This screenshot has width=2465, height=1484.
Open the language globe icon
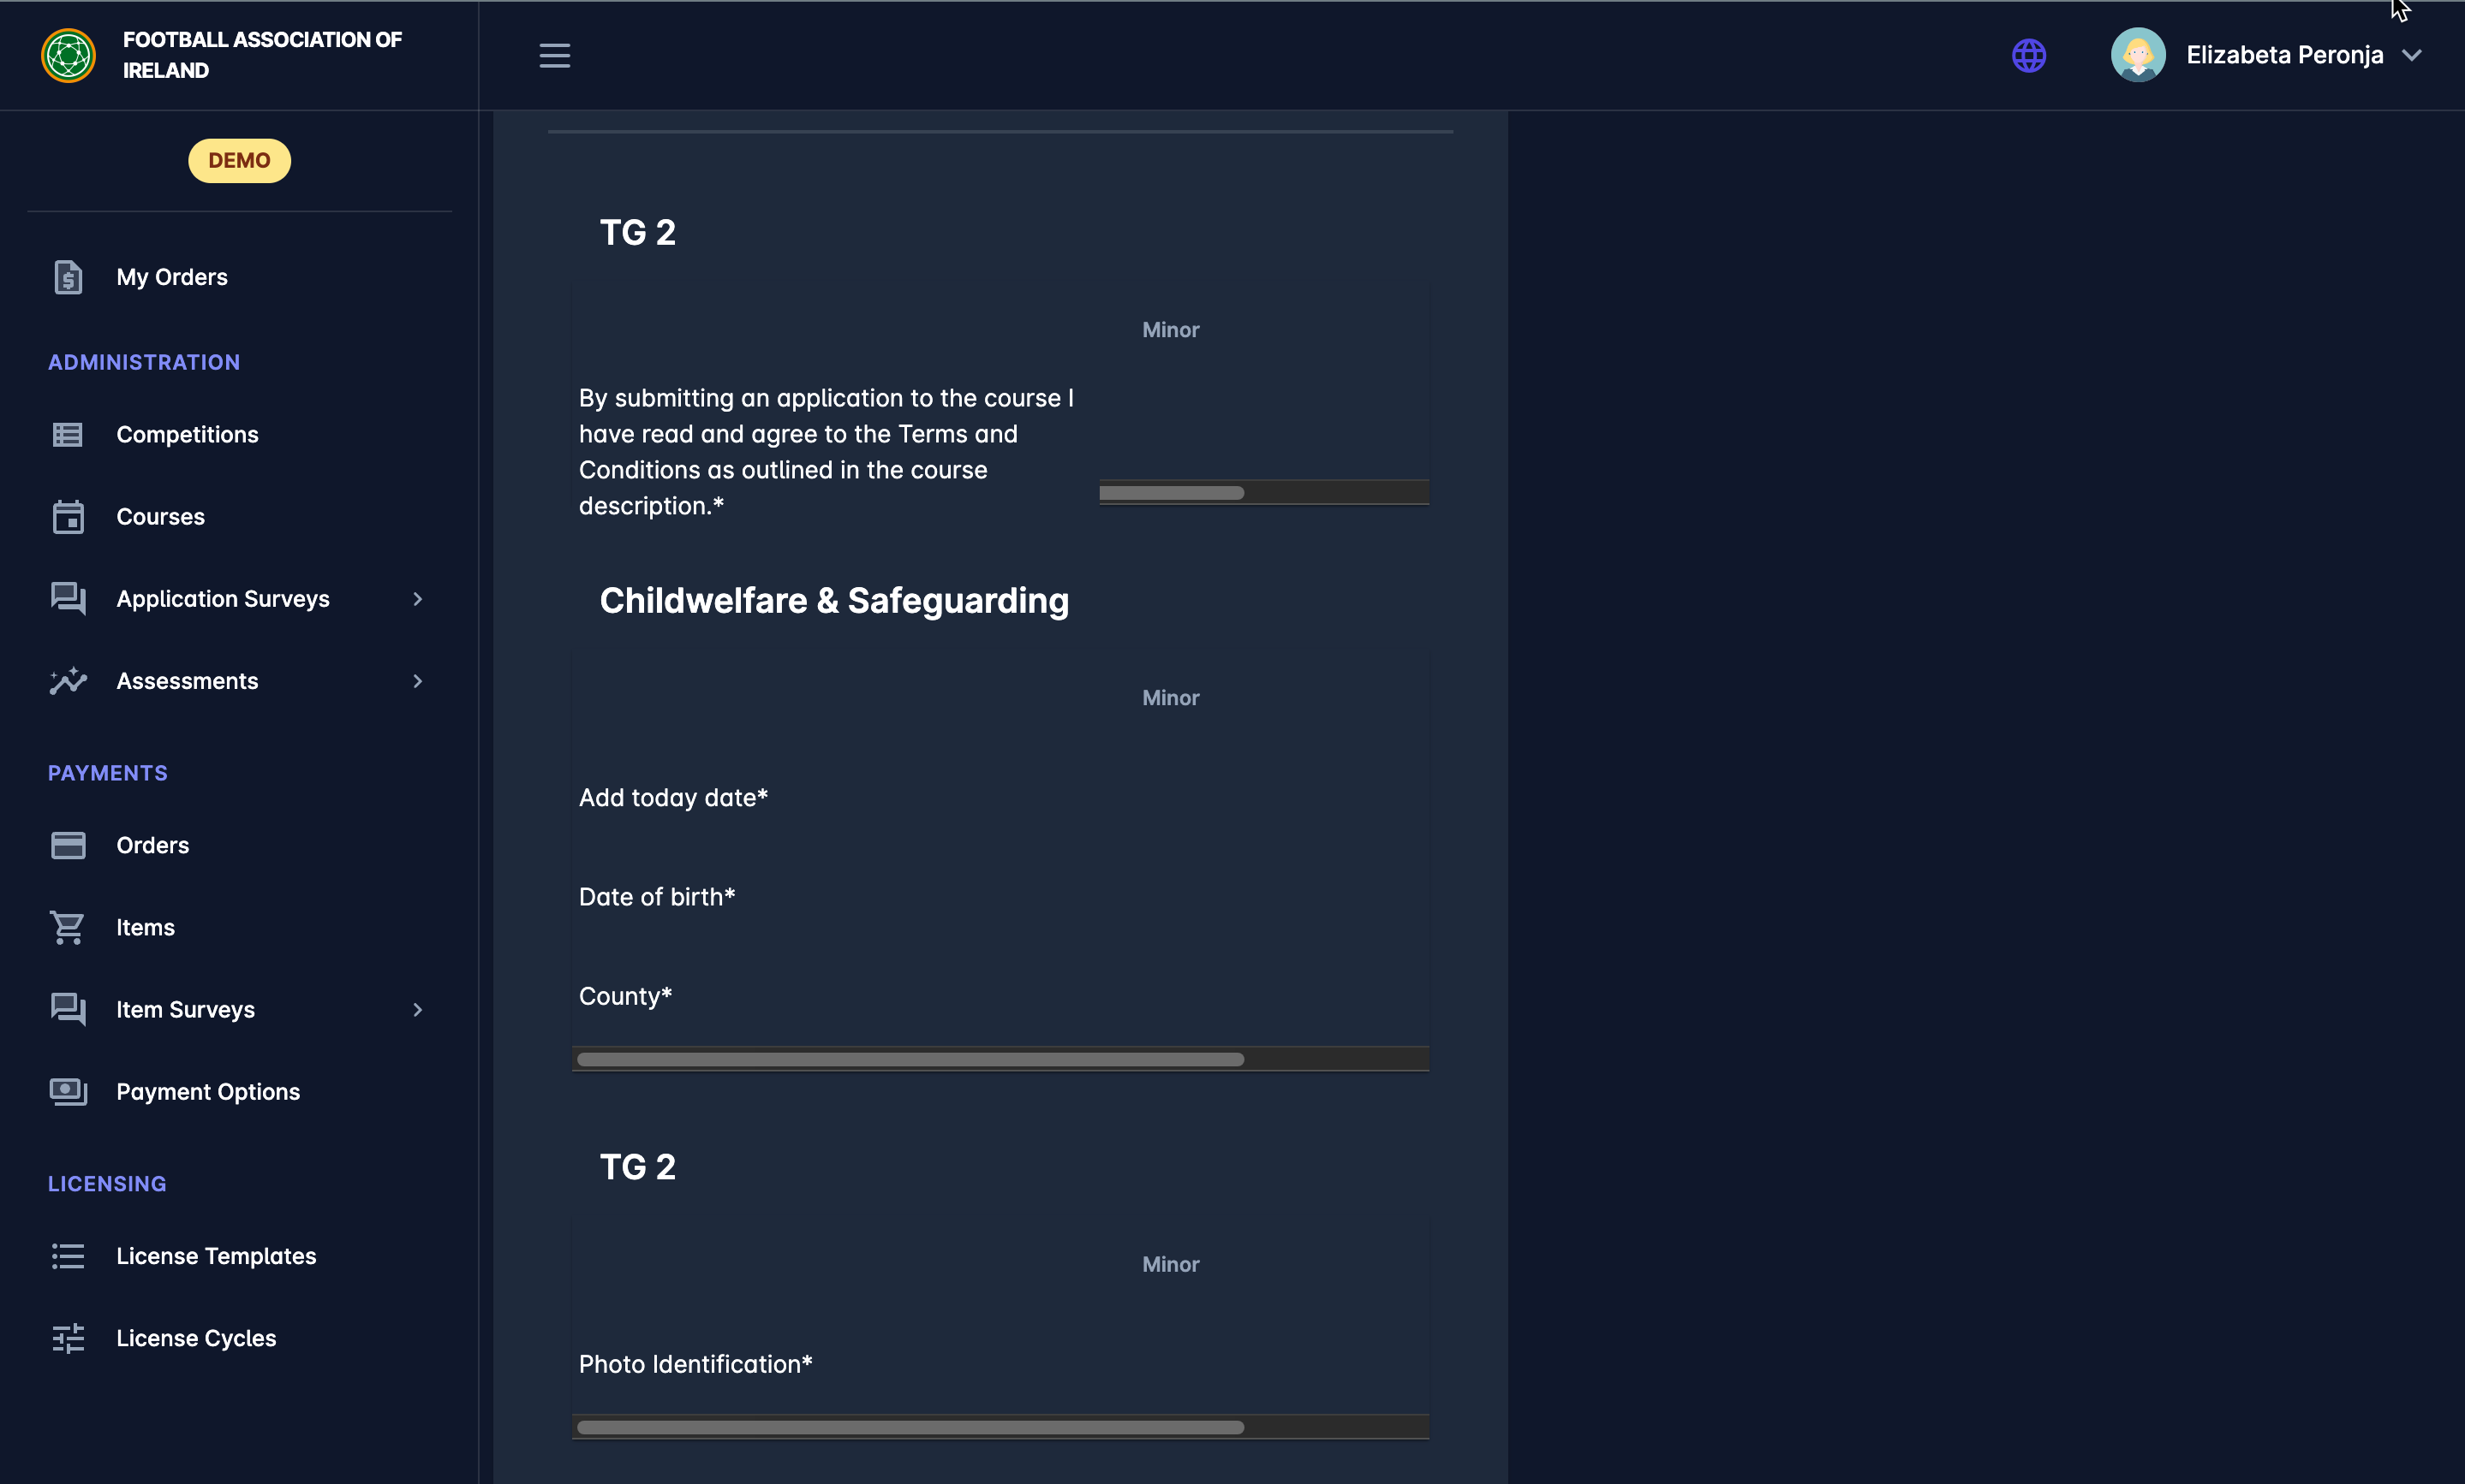[2028, 56]
